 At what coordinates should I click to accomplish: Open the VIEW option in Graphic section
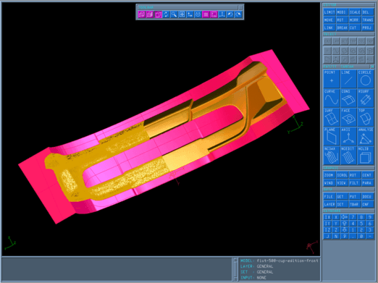(x=342, y=183)
